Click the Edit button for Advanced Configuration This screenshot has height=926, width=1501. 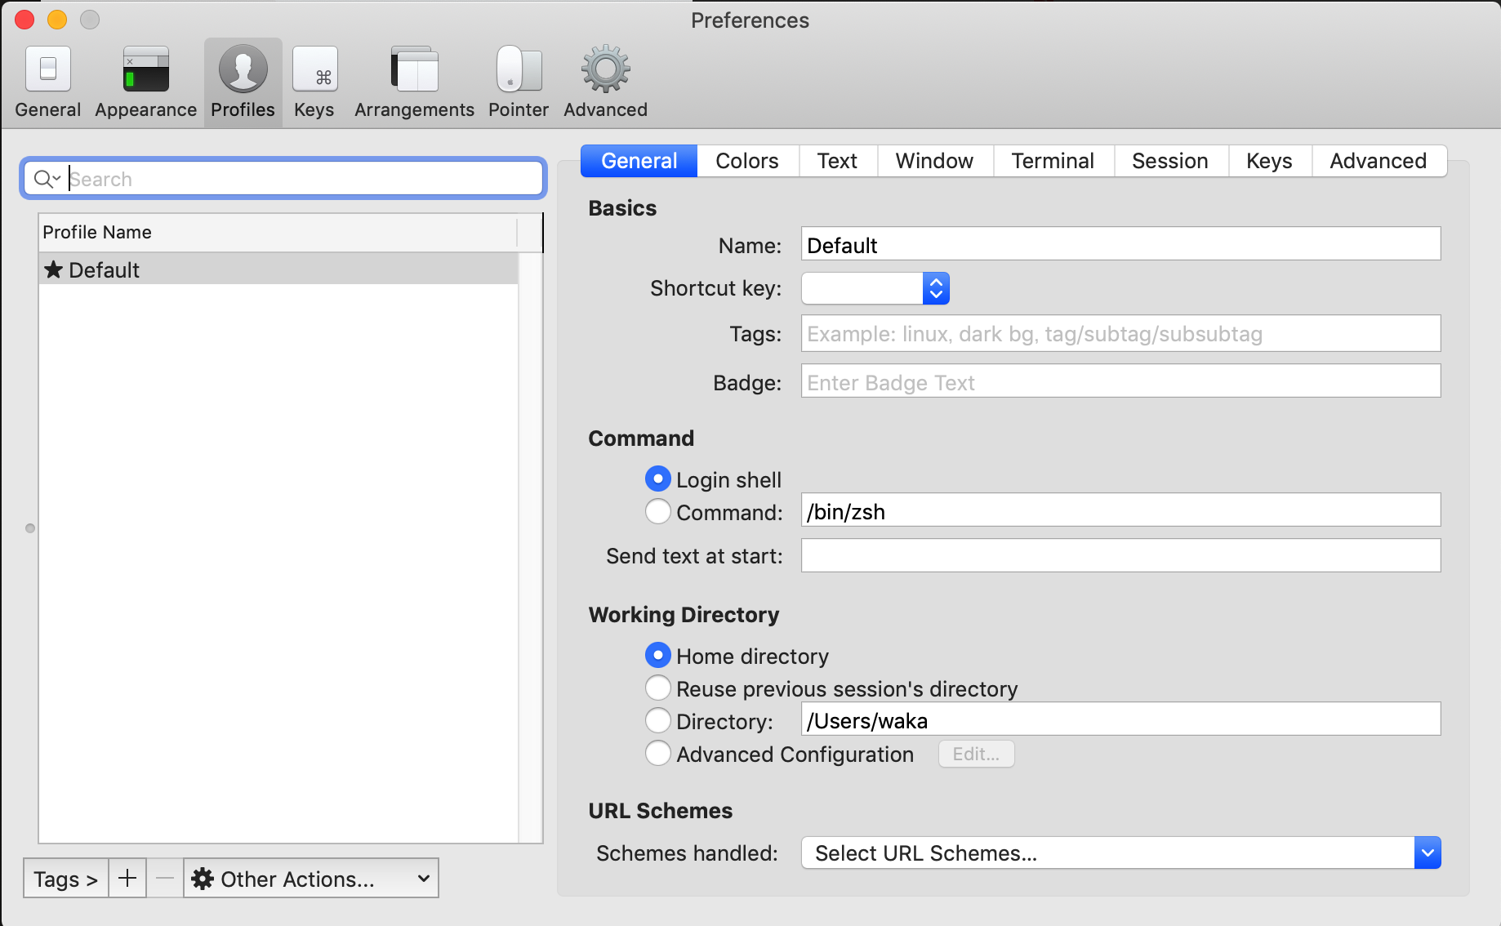point(975,754)
